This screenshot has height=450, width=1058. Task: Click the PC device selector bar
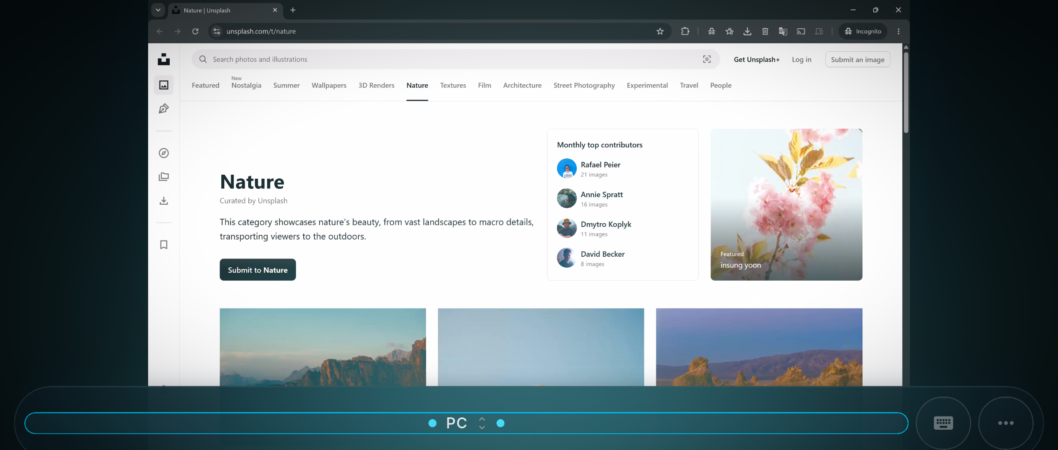point(466,423)
